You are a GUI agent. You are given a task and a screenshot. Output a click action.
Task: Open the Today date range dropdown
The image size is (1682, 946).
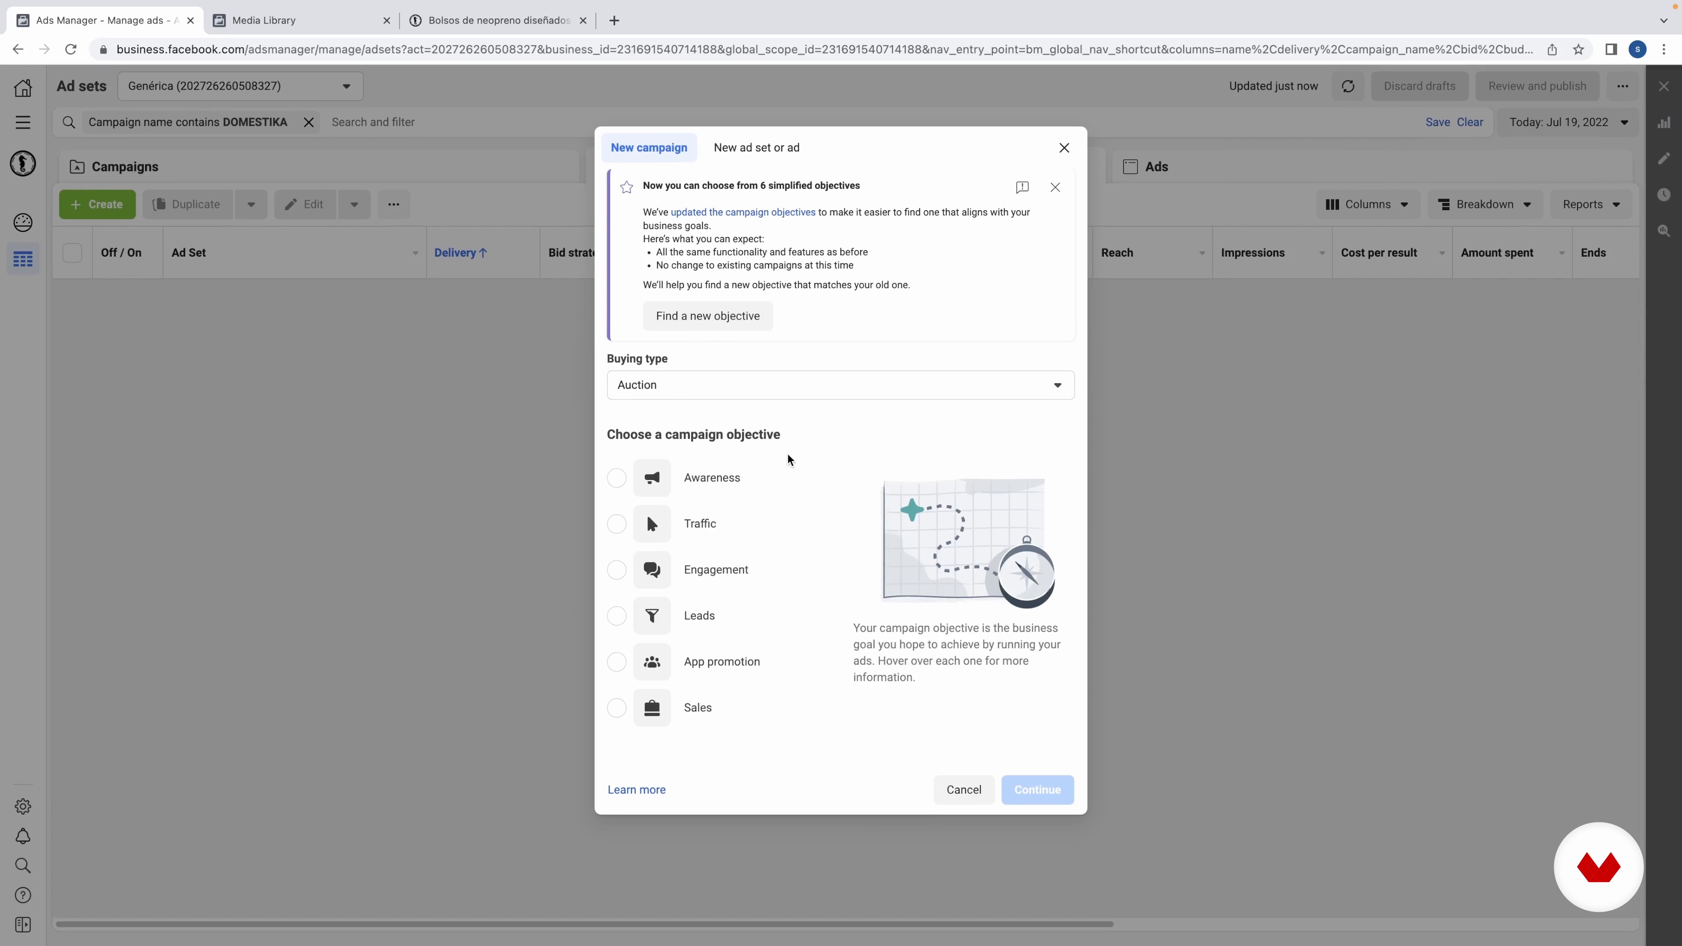[x=1569, y=122]
